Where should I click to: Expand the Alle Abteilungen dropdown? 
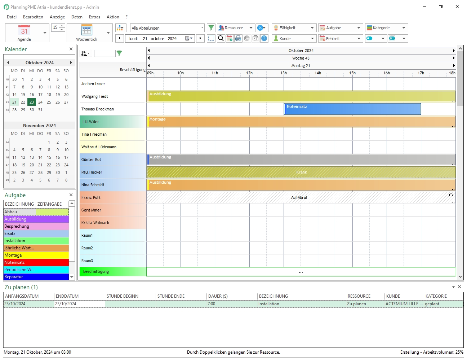(202, 28)
